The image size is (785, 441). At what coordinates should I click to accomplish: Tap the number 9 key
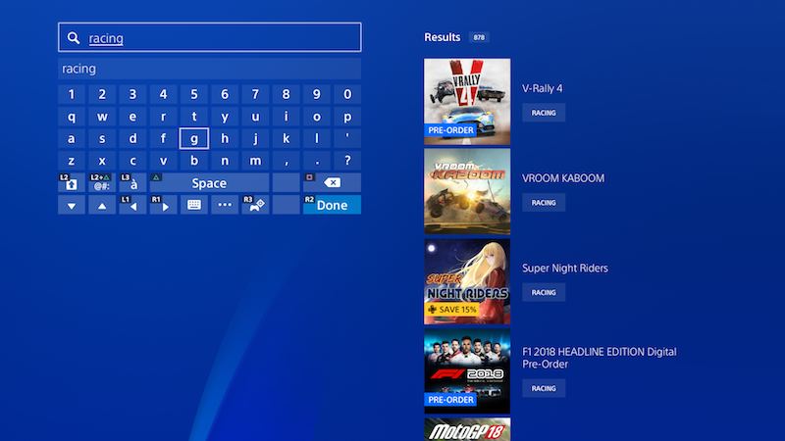point(316,94)
